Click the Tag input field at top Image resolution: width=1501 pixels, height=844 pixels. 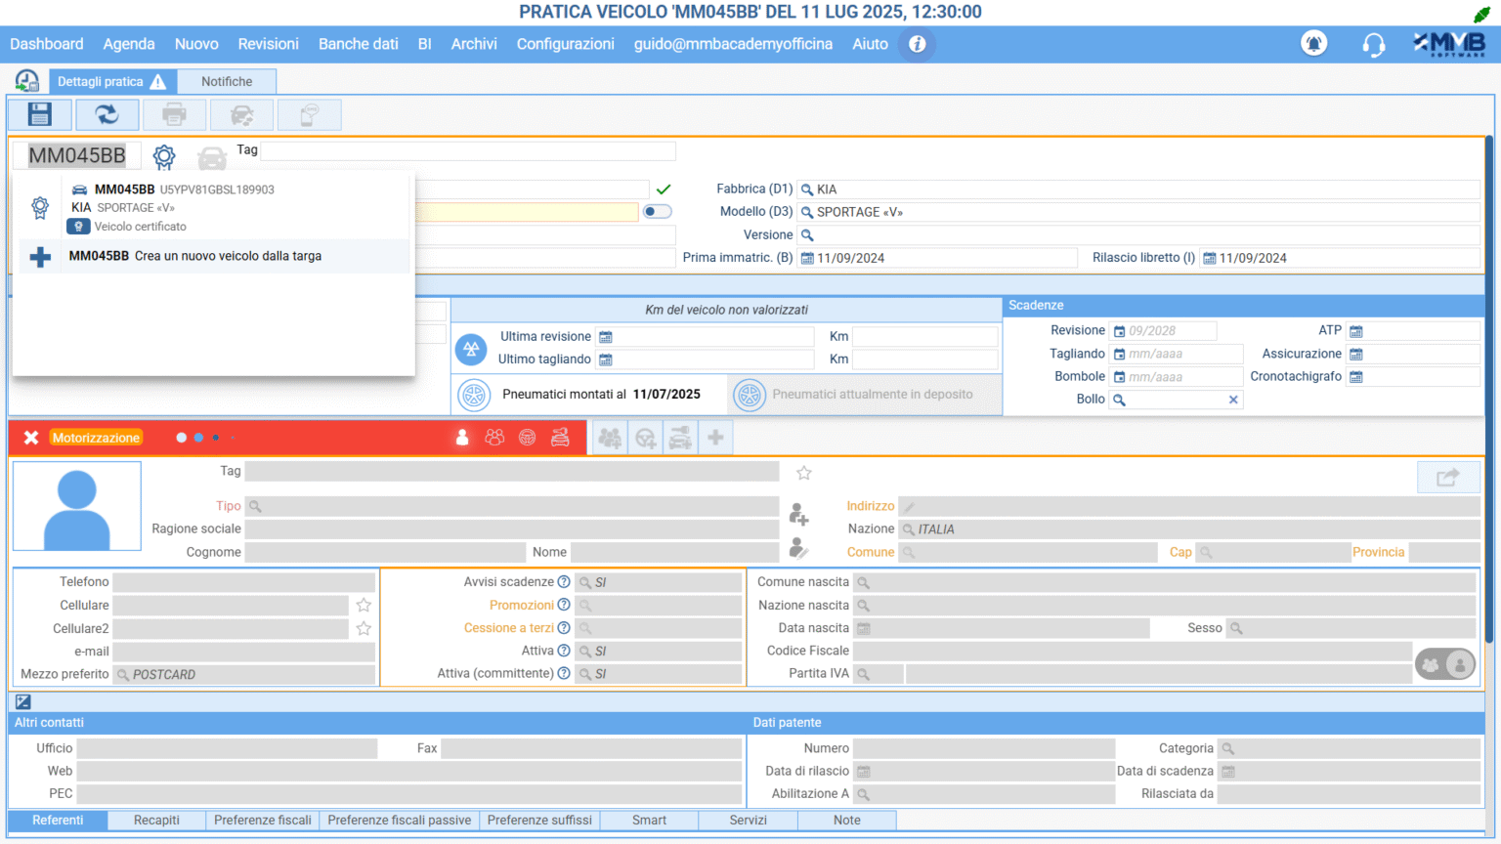[x=467, y=151]
